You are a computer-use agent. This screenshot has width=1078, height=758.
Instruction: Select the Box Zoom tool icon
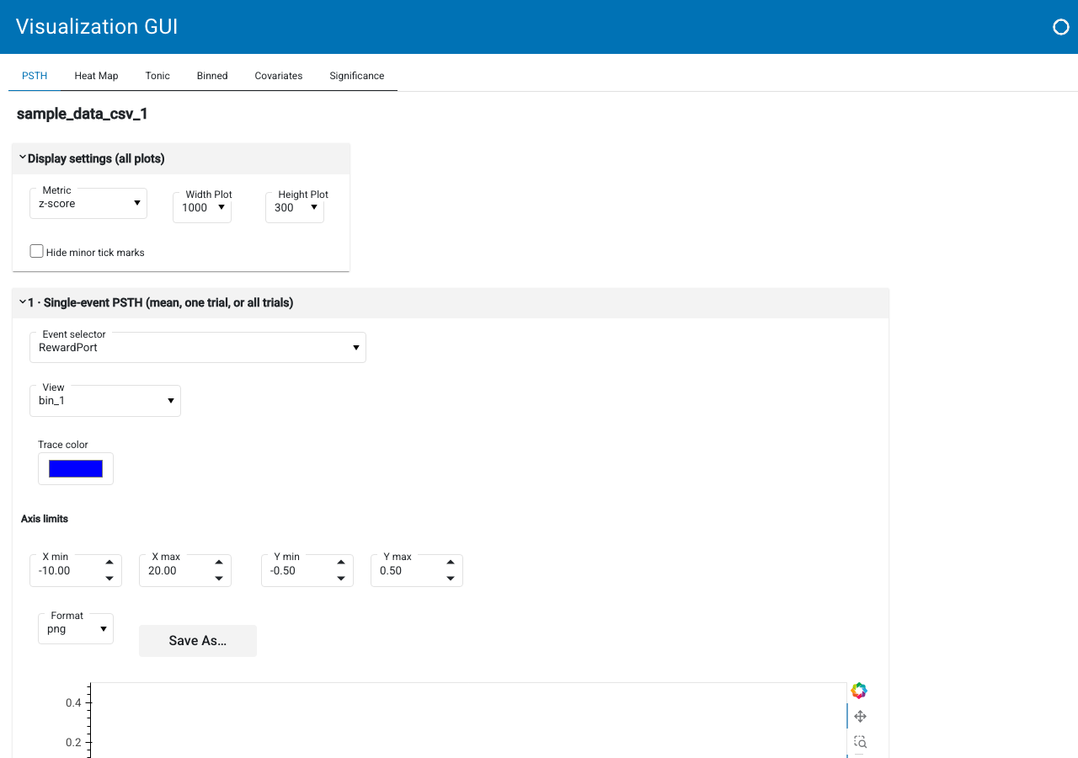(860, 742)
